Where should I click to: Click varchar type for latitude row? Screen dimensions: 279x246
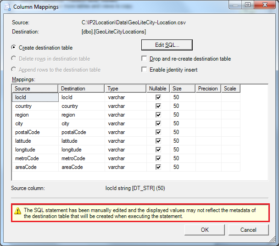(126, 141)
